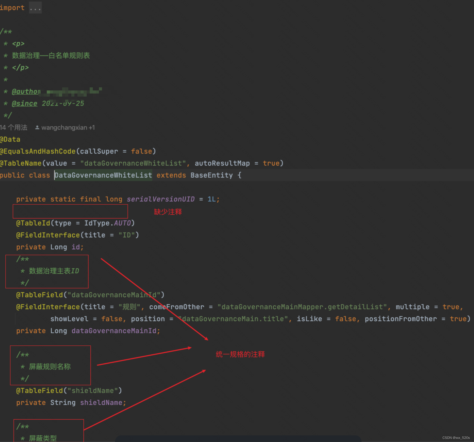474x442 pixels.
Task: Click the serialVersionUID field
Action: pyautogui.click(x=161, y=199)
